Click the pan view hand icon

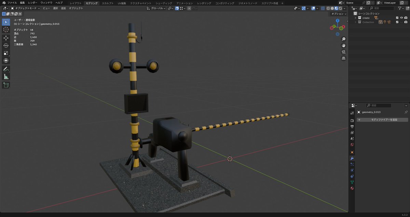343,45
